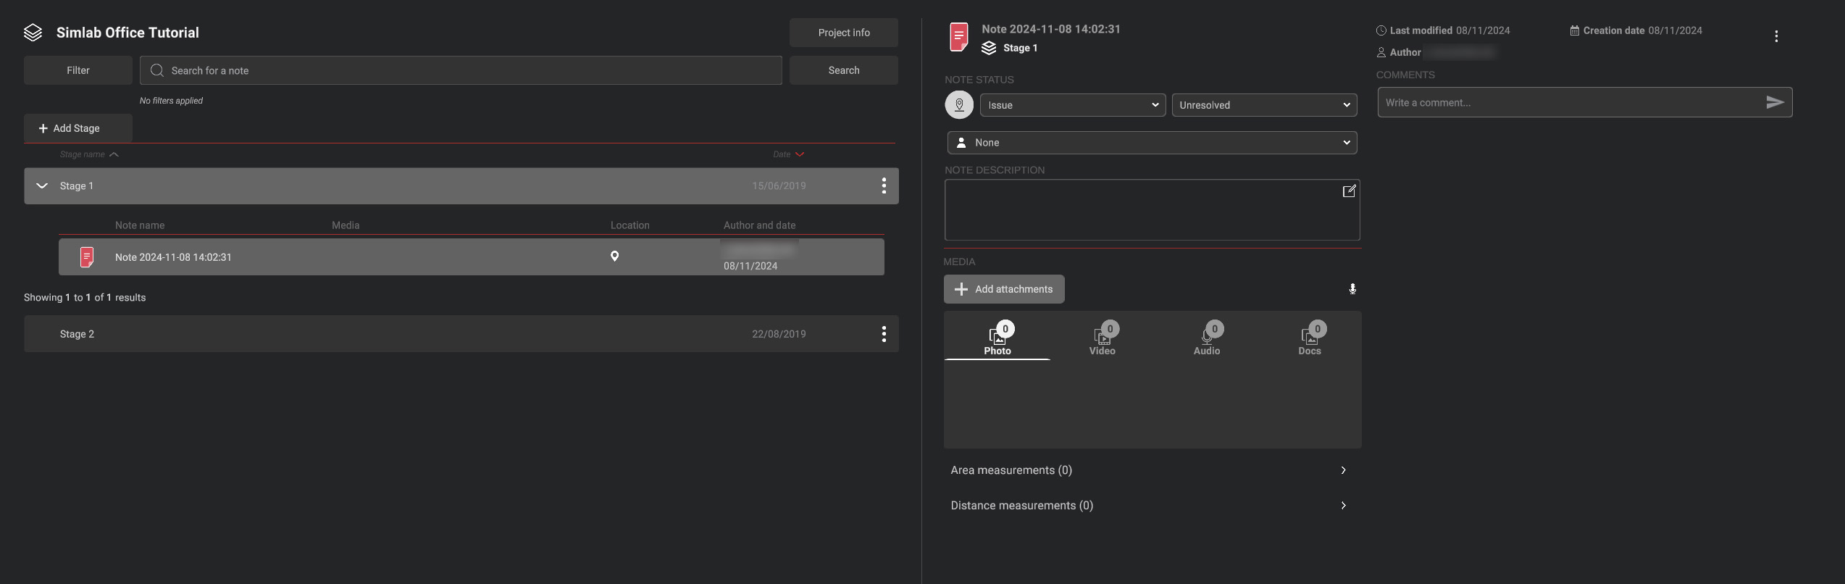Screen dimensions: 1845x584
Task: Click the search magnifier icon
Action: [x=156, y=70]
